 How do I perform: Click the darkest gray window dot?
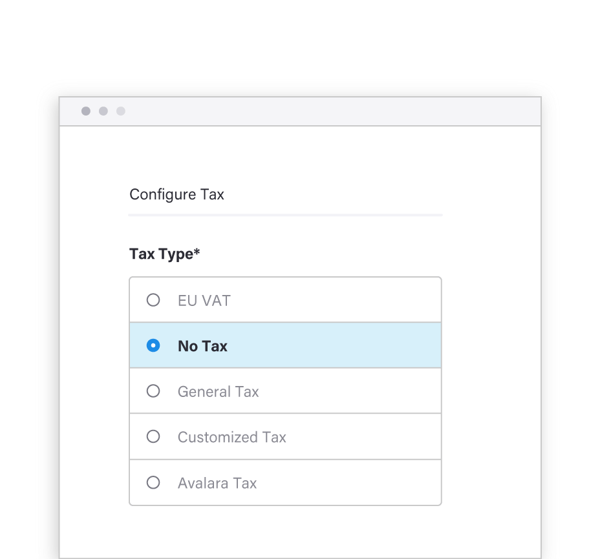pos(86,111)
